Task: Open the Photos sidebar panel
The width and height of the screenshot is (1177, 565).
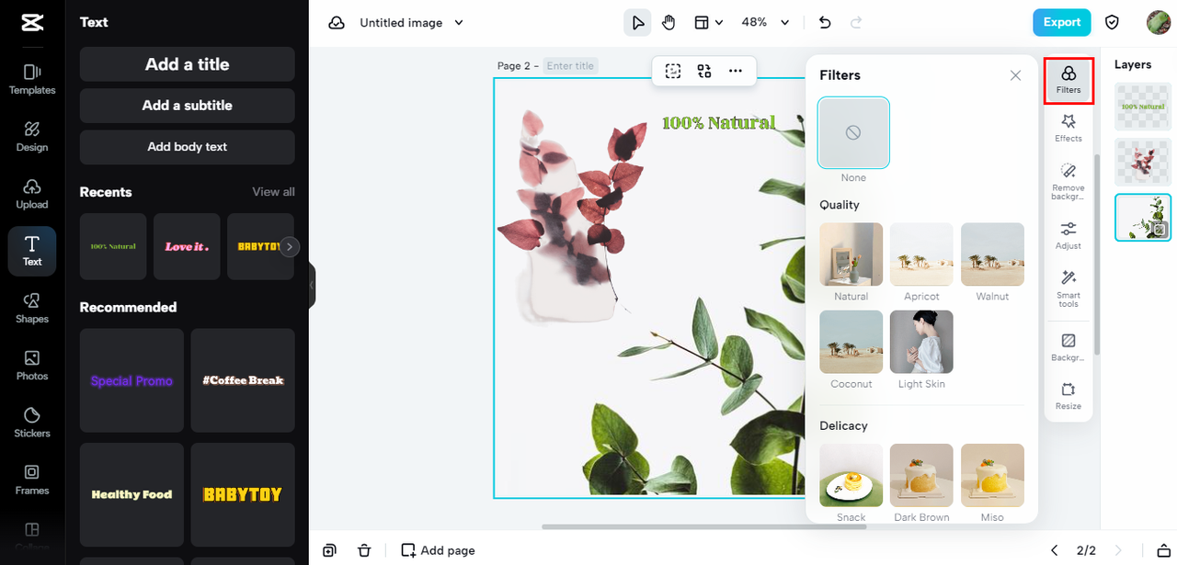Action: point(32,365)
